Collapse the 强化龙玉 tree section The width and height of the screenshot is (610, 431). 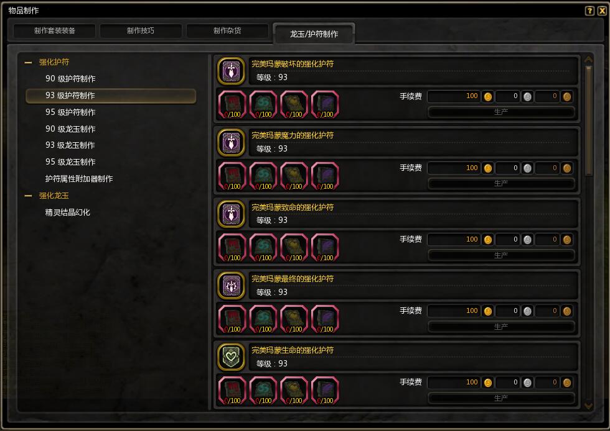coord(28,196)
